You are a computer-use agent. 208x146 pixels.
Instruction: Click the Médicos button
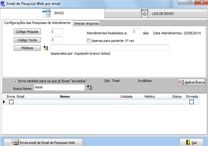tap(27, 48)
